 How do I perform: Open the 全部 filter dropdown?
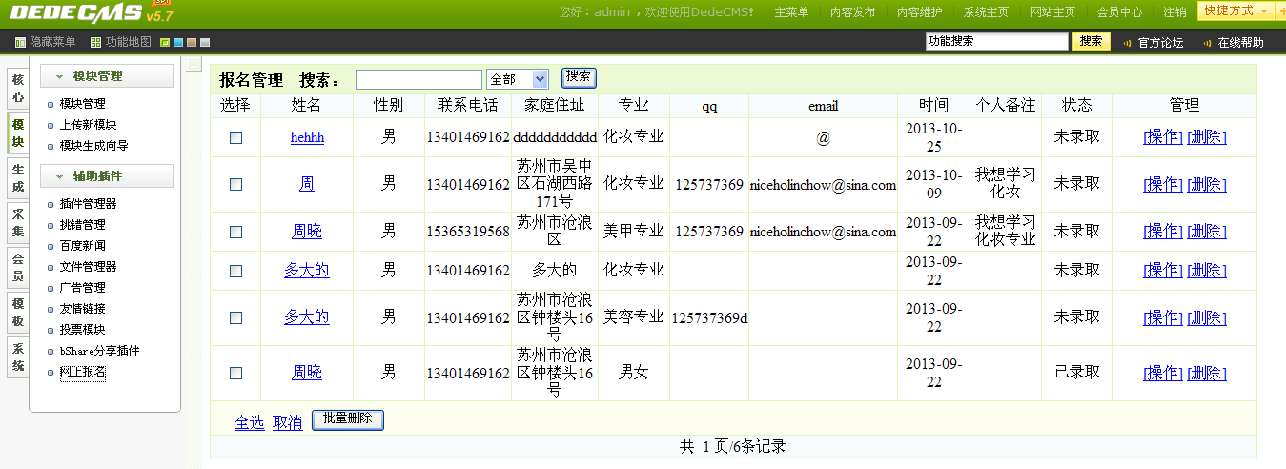tap(517, 79)
